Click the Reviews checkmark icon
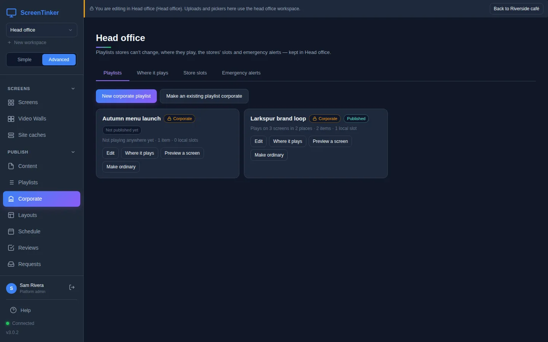548x342 pixels. [11, 248]
